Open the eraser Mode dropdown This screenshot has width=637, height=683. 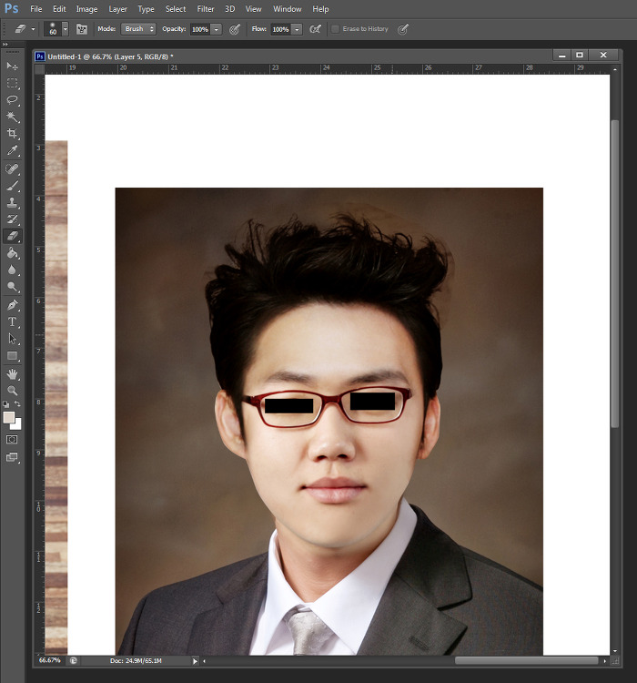point(138,29)
